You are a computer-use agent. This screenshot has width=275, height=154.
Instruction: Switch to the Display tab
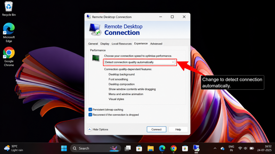pos(105,44)
